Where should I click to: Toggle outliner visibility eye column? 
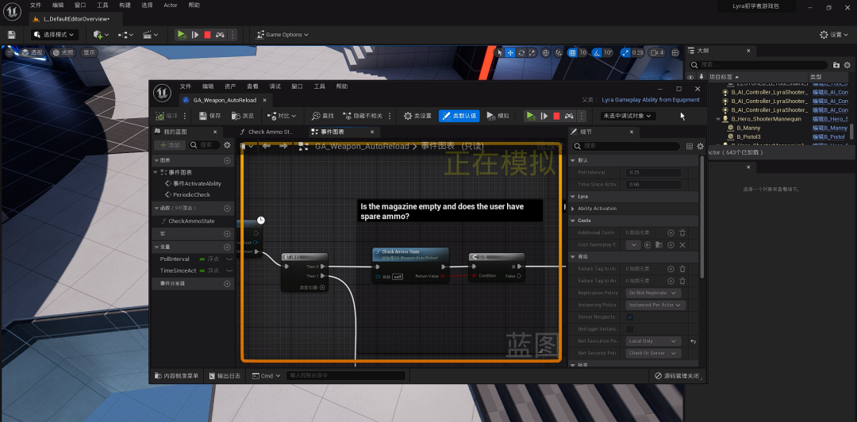690,77
